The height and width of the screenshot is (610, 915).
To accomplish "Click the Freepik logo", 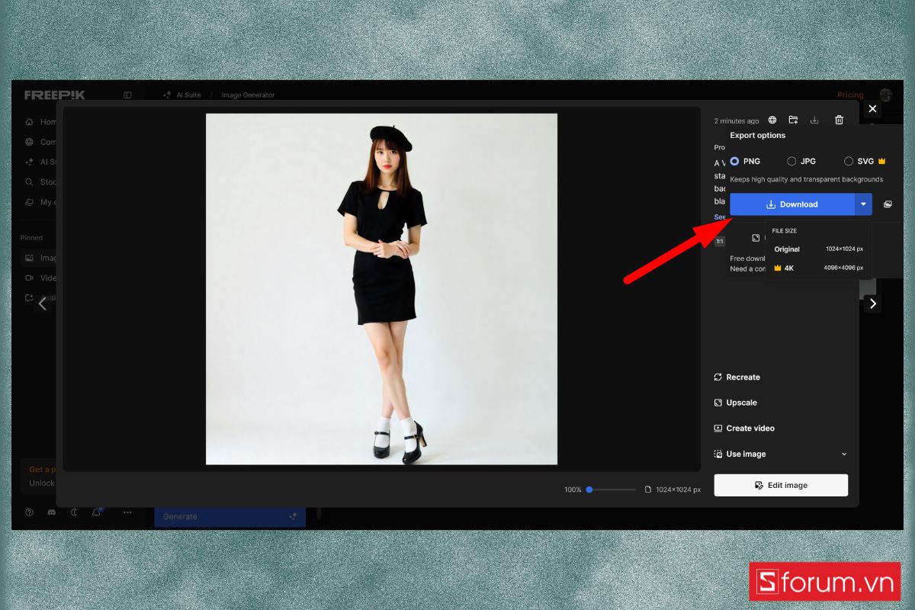I will pos(55,95).
